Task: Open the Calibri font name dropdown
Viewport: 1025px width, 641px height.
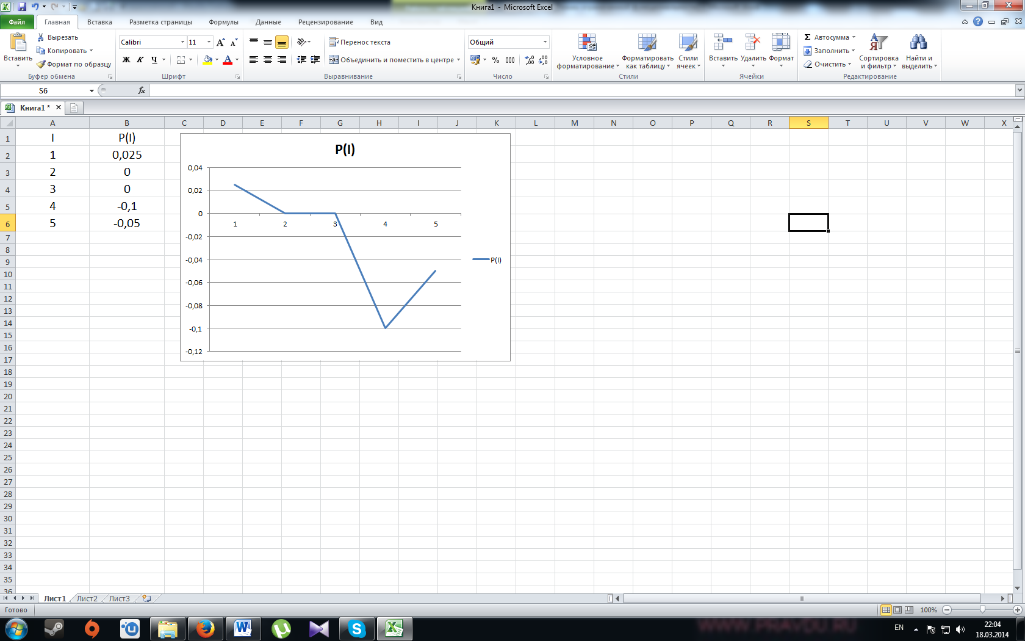Action: tap(182, 42)
